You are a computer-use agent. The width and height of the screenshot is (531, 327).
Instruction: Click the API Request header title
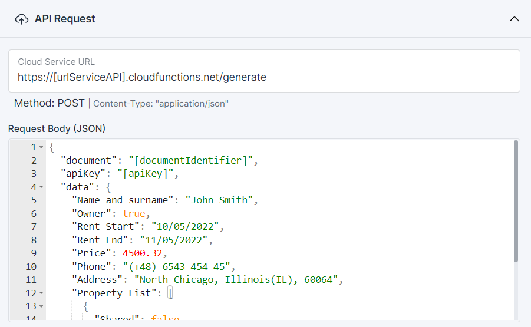click(x=65, y=19)
